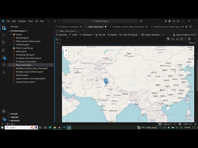This screenshot has width=198, height=148.
Task: Toggle the Secondary Side Bar
Action: click(x=178, y=21)
